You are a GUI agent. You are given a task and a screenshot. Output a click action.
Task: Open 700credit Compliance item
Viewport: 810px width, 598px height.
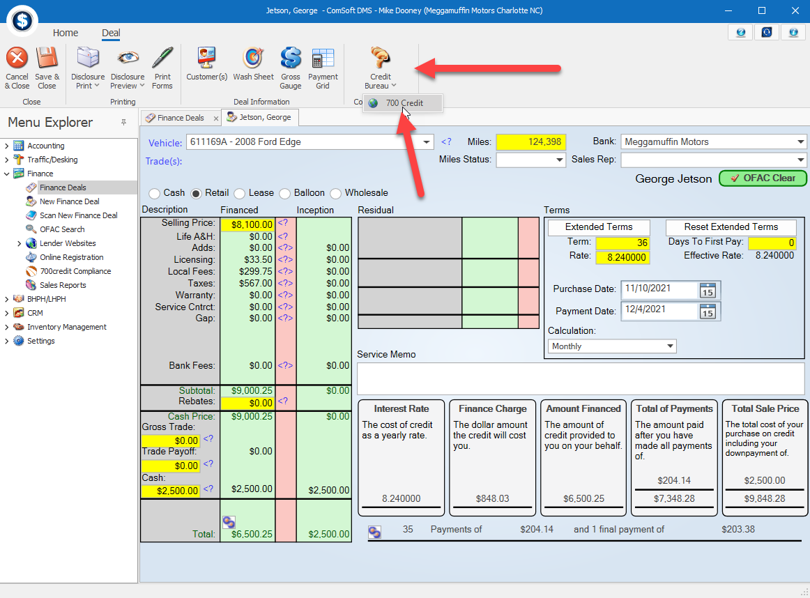[x=75, y=271]
